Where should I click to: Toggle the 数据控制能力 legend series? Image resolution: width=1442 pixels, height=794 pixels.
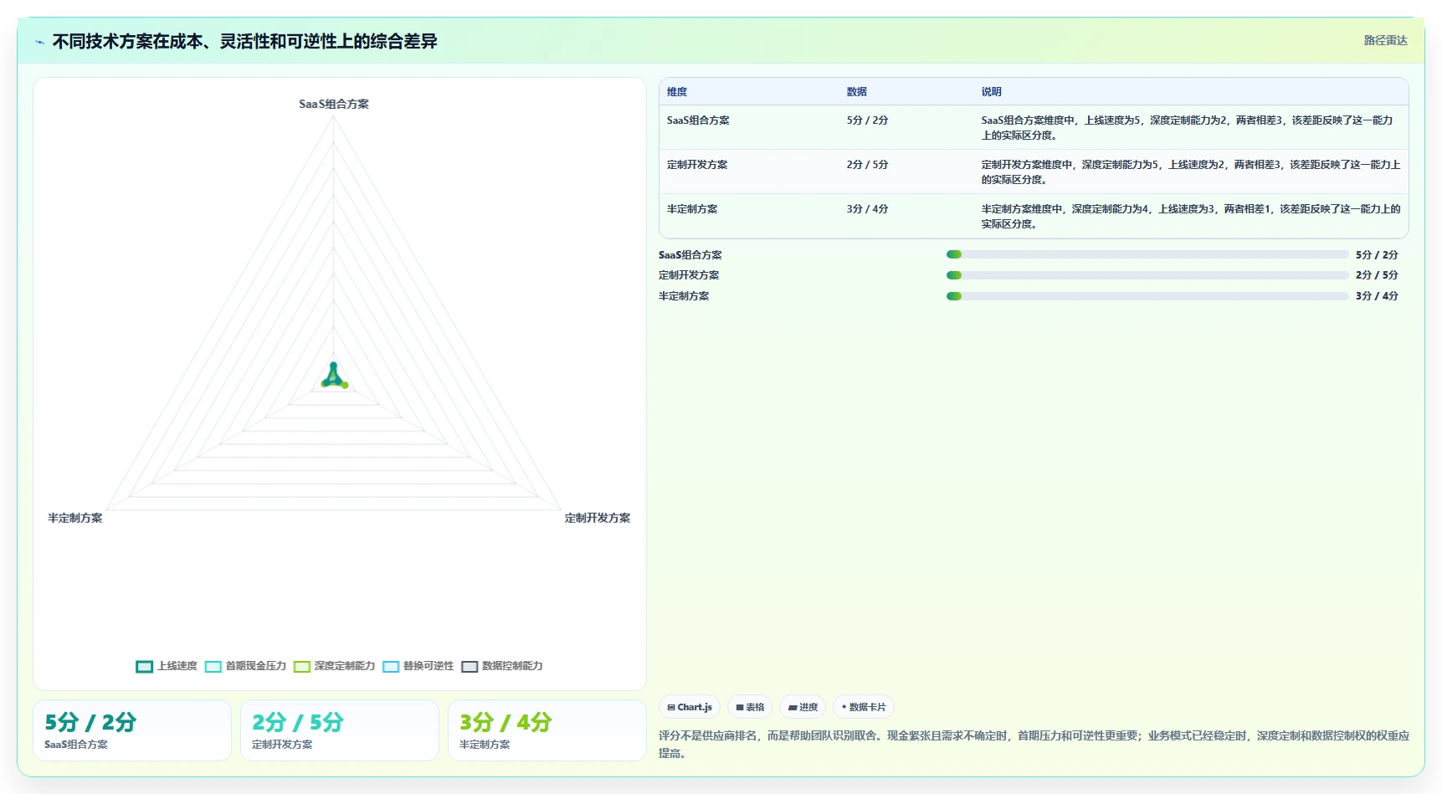502,666
